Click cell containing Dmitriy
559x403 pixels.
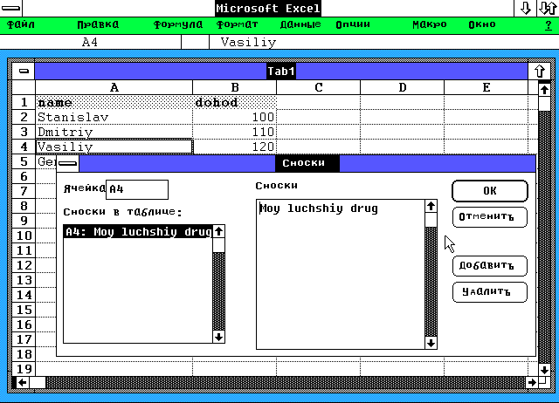click(x=114, y=132)
